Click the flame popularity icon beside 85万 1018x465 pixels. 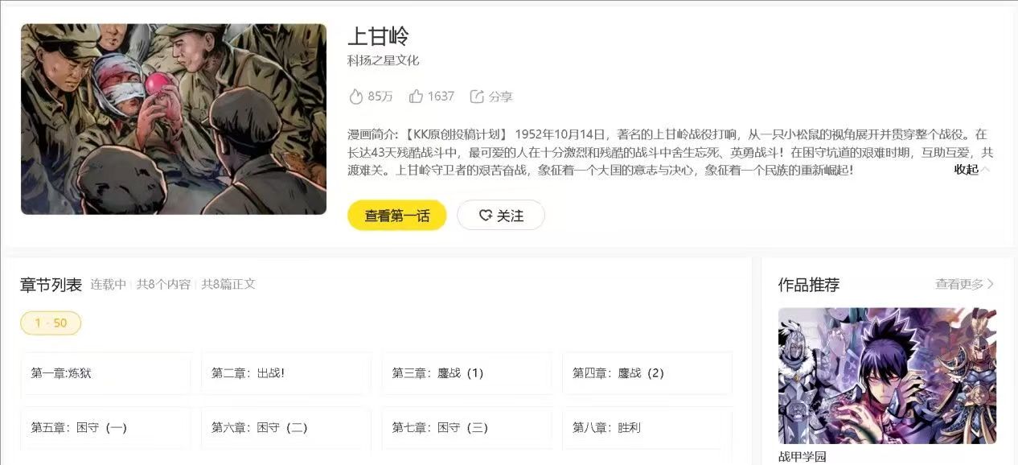356,97
